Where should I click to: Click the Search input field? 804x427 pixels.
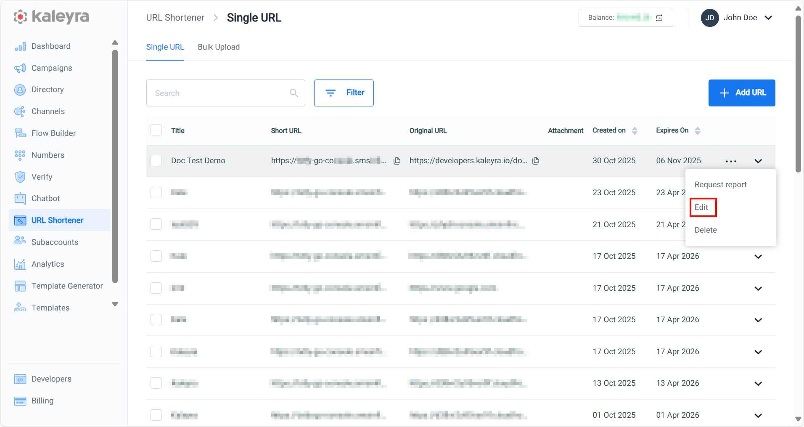(226, 93)
